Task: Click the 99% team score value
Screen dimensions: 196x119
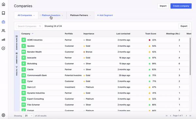Action: pos(154,63)
